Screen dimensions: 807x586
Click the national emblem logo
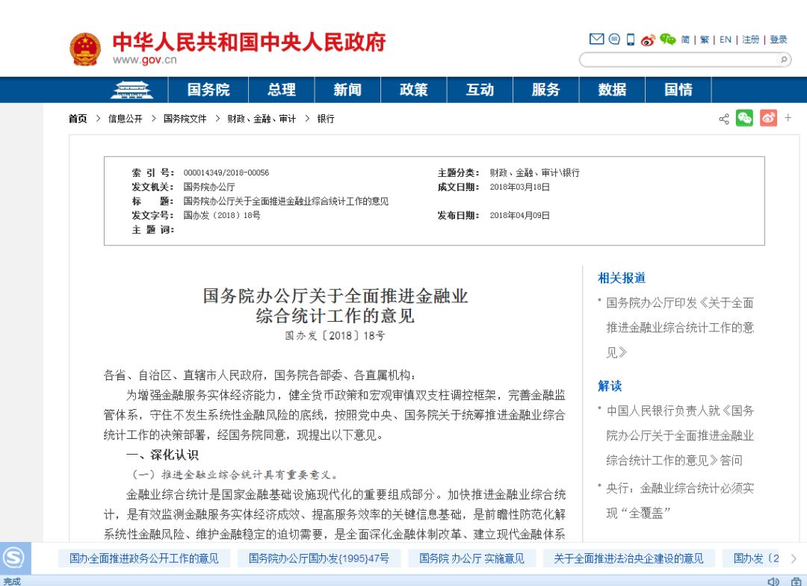click(85, 49)
